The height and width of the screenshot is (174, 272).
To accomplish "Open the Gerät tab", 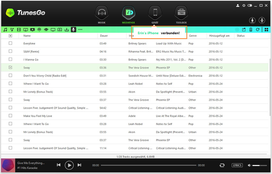I will pyautogui.click(x=155, y=15).
